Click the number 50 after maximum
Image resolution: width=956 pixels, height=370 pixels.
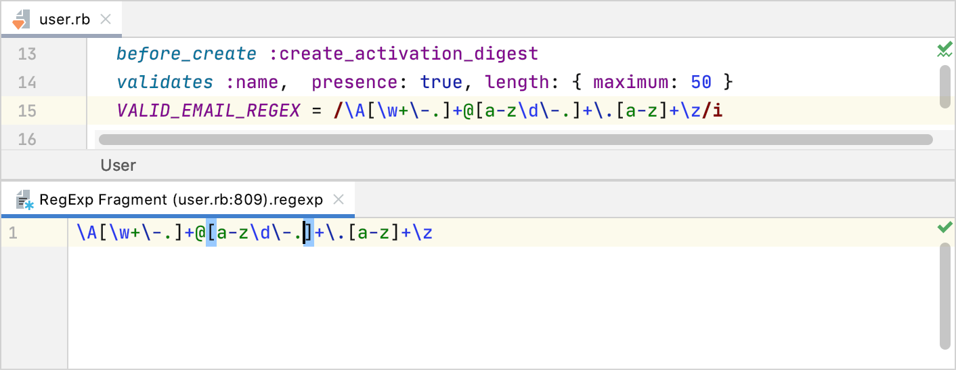(701, 82)
